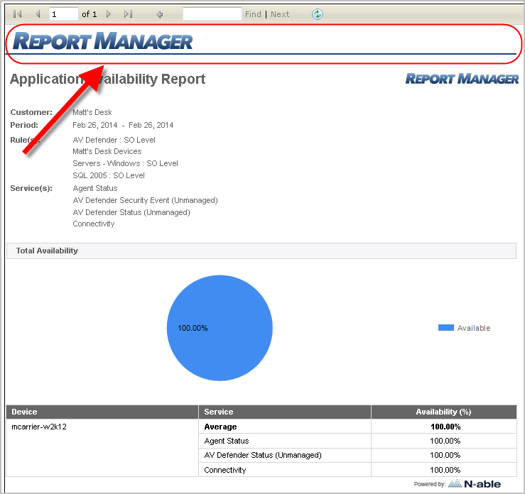This screenshot has width=525, height=494.
Task: Go to the first report page
Action: pos(18,14)
